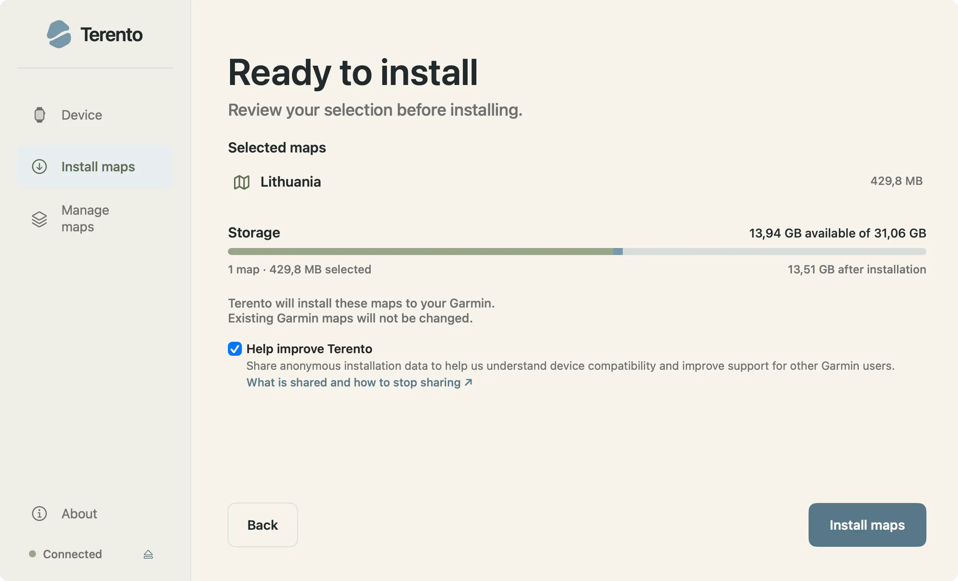Click the storage usage bar
958x581 pixels.
click(x=577, y=252)
